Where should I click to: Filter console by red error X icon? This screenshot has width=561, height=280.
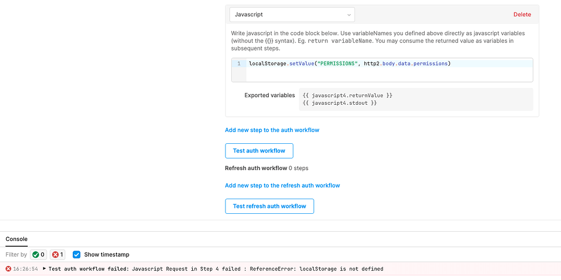click(58, 254)
